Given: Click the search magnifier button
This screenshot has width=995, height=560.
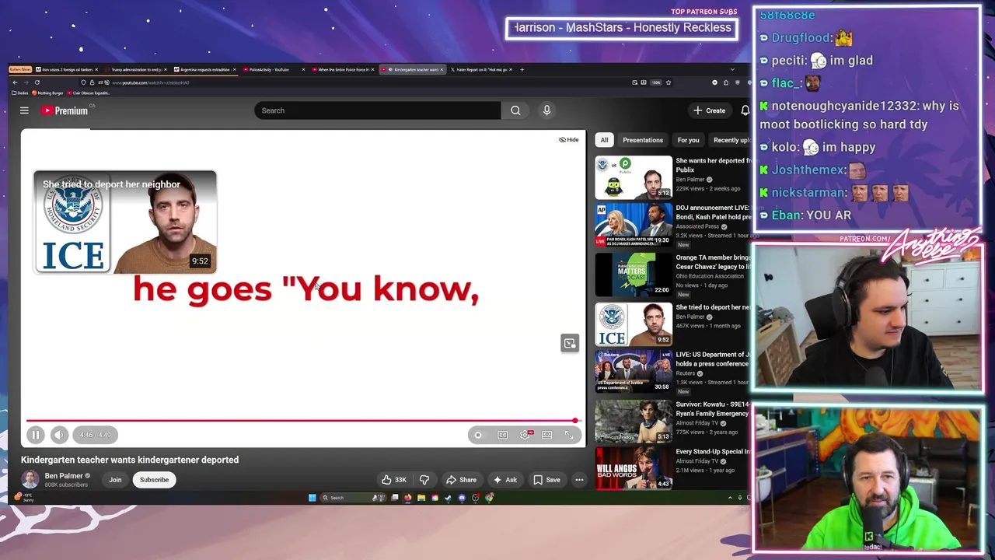Looking at the screenshot, I should [515, 110].
